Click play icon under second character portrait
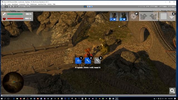 [x=121, y=19]
